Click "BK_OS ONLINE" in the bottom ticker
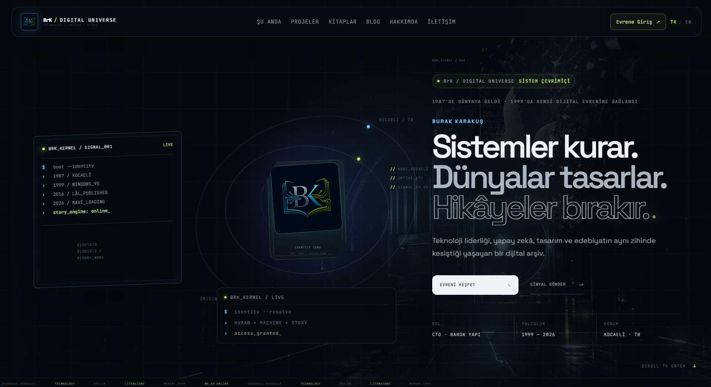Screen dimensions: 711x387 click(x=217, y=384)
